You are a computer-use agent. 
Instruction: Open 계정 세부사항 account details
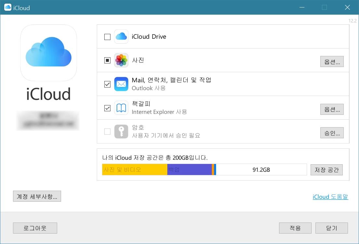[37, 197]
